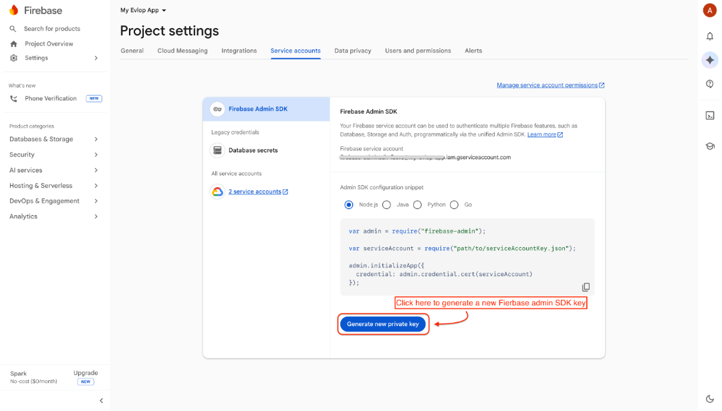722x411 pixels.
Task: Click Generate new private key
Action: (382, 324)
